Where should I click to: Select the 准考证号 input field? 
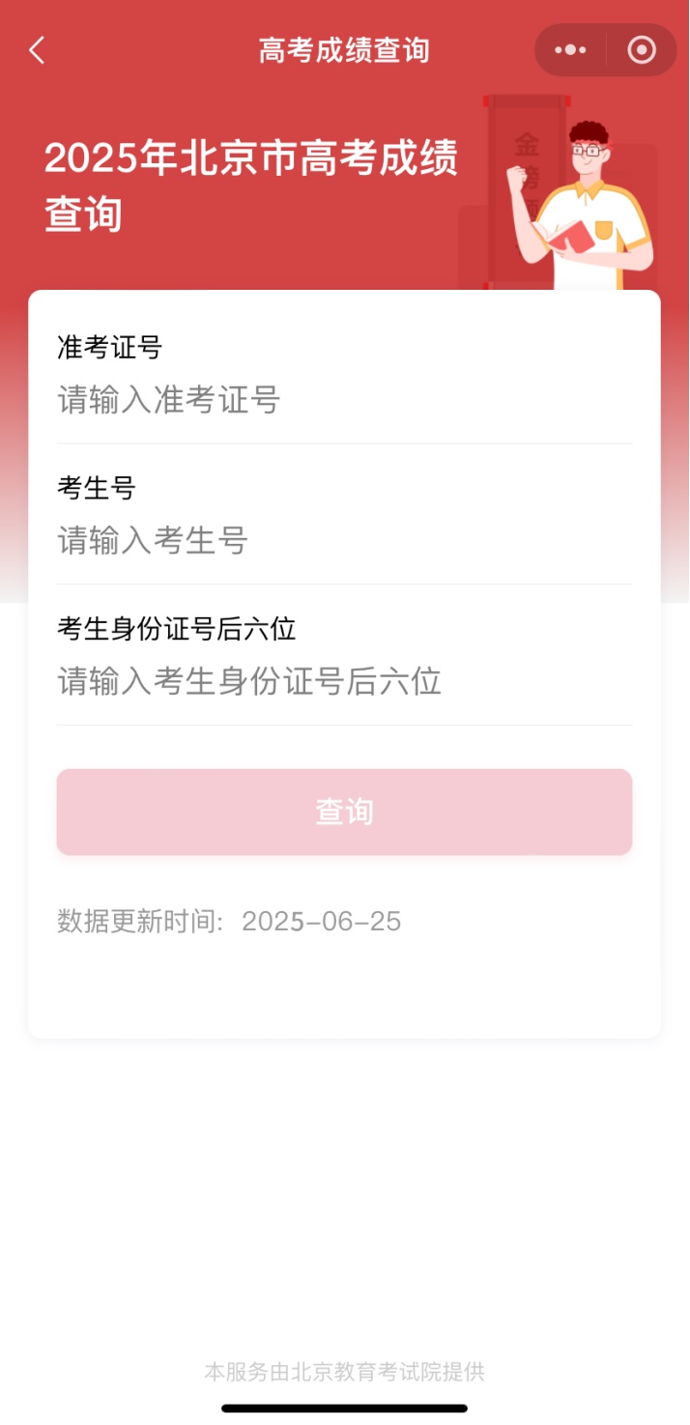pos(345,401)
